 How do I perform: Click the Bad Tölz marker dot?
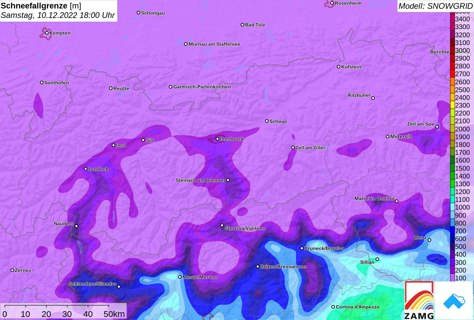[242, 25]
